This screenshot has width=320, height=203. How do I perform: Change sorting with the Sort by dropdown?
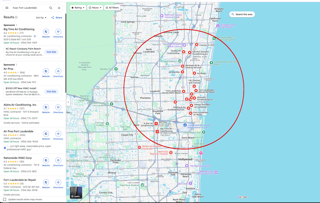pyautogui.click(x=41, y=17)
